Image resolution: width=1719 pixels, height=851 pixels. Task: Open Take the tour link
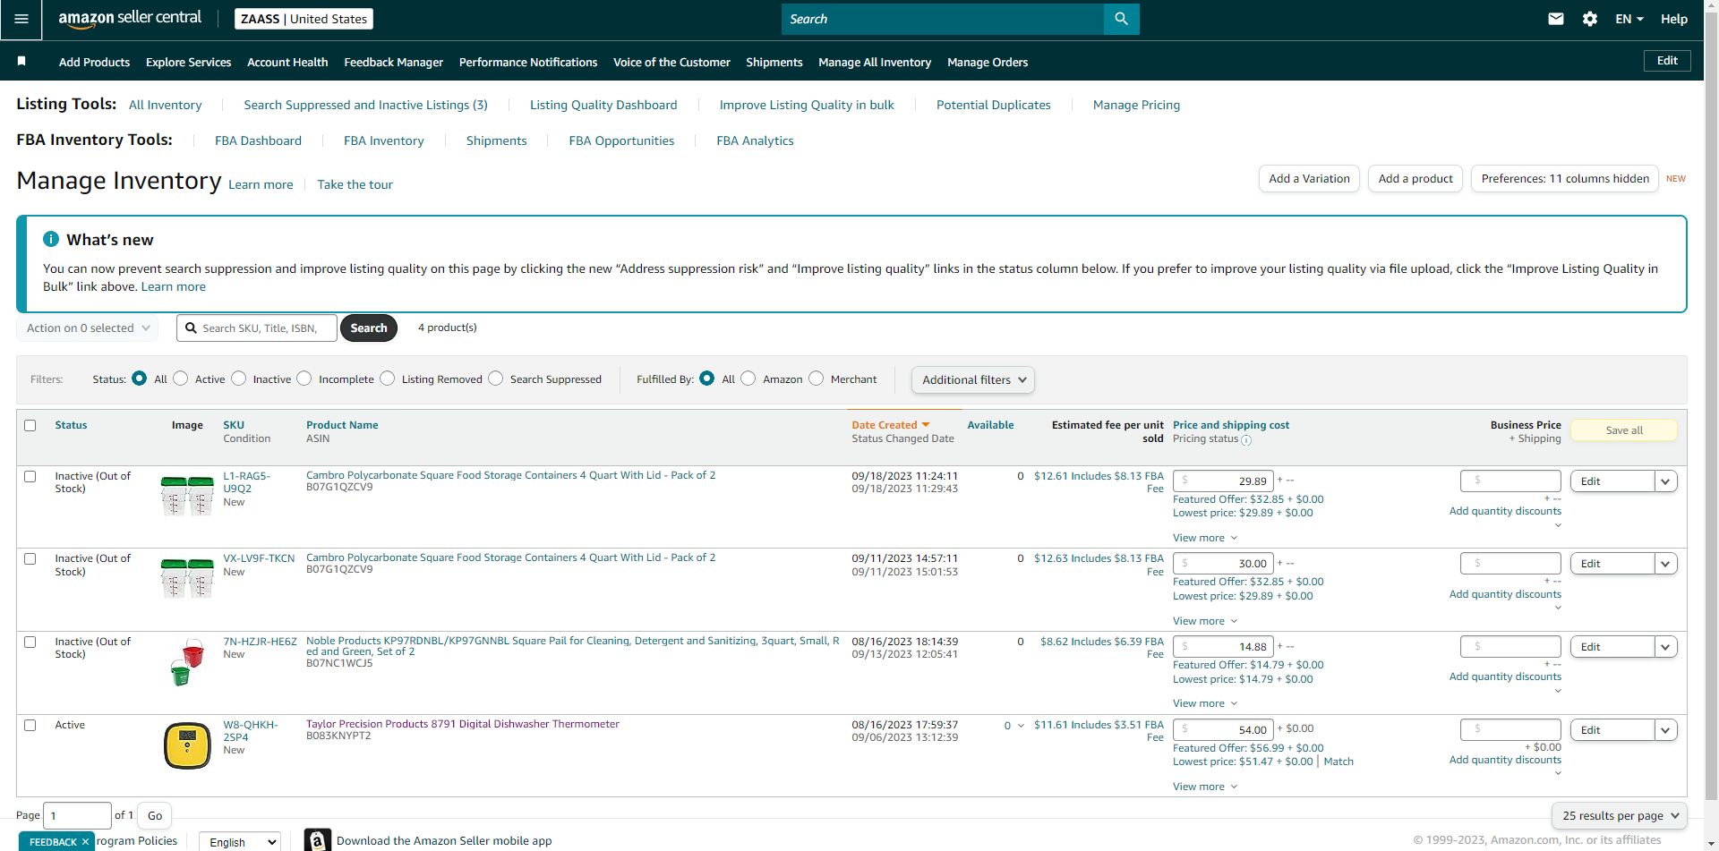tap(355, 184)
